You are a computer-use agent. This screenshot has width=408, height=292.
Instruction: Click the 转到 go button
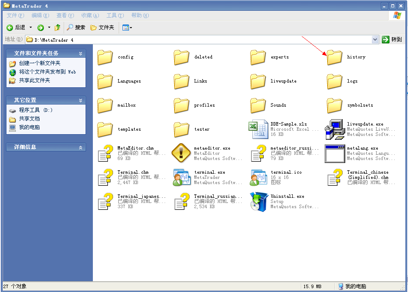pyautogui.click(x=392, y=40)
